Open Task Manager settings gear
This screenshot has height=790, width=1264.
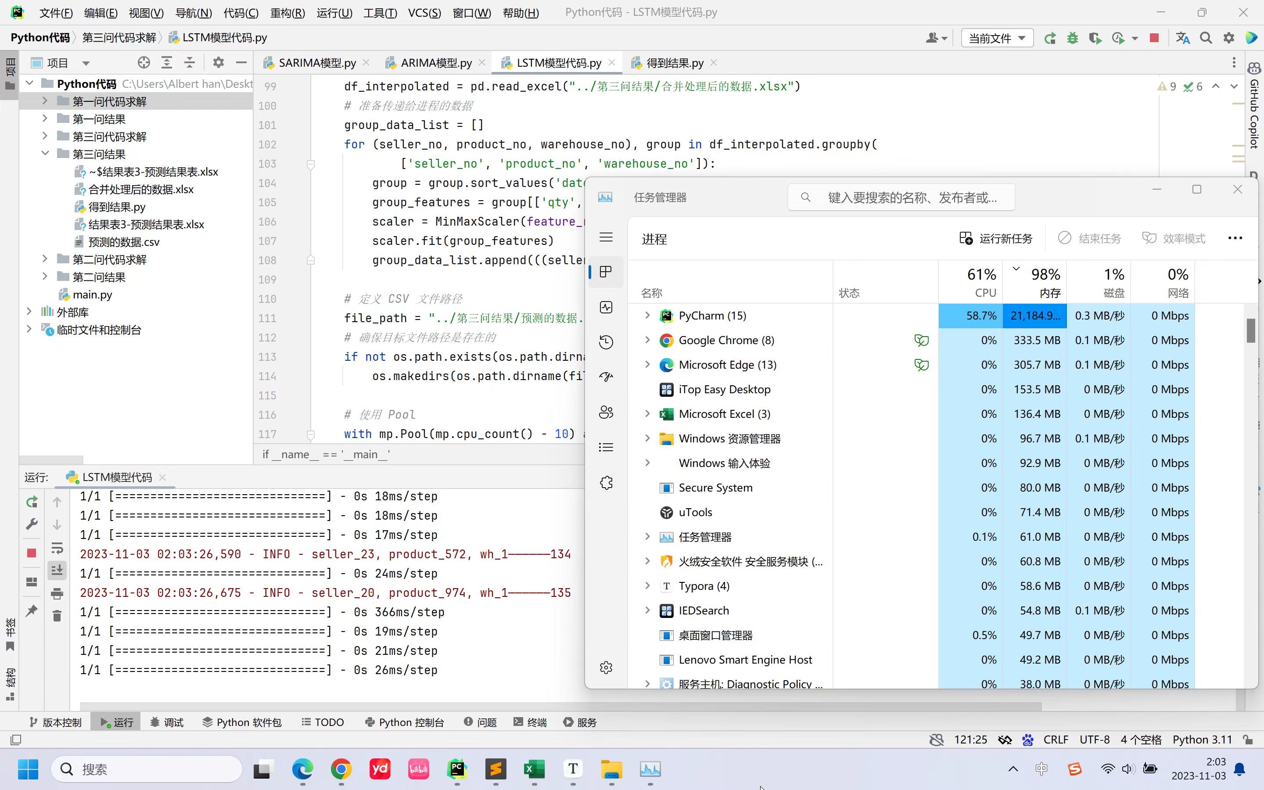pos(606,667)
